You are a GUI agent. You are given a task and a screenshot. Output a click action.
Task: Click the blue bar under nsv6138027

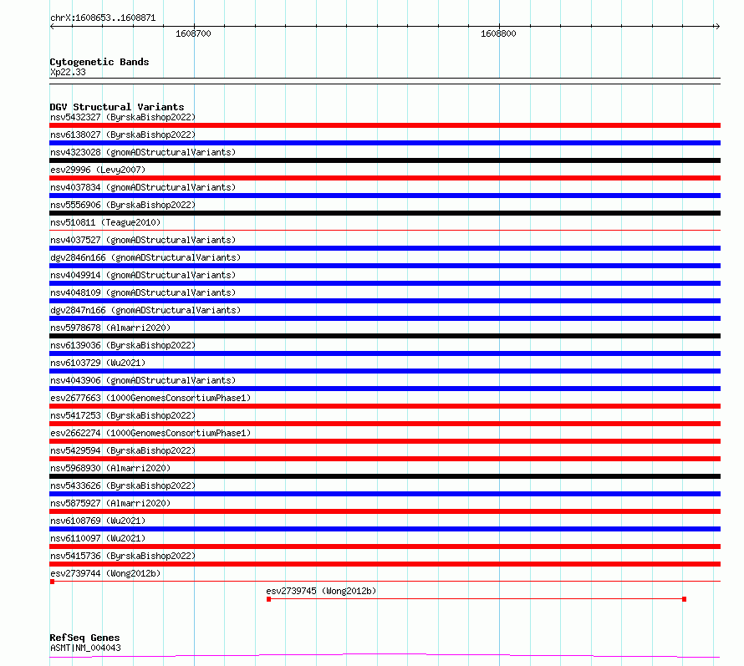click(x=385, y=143)
